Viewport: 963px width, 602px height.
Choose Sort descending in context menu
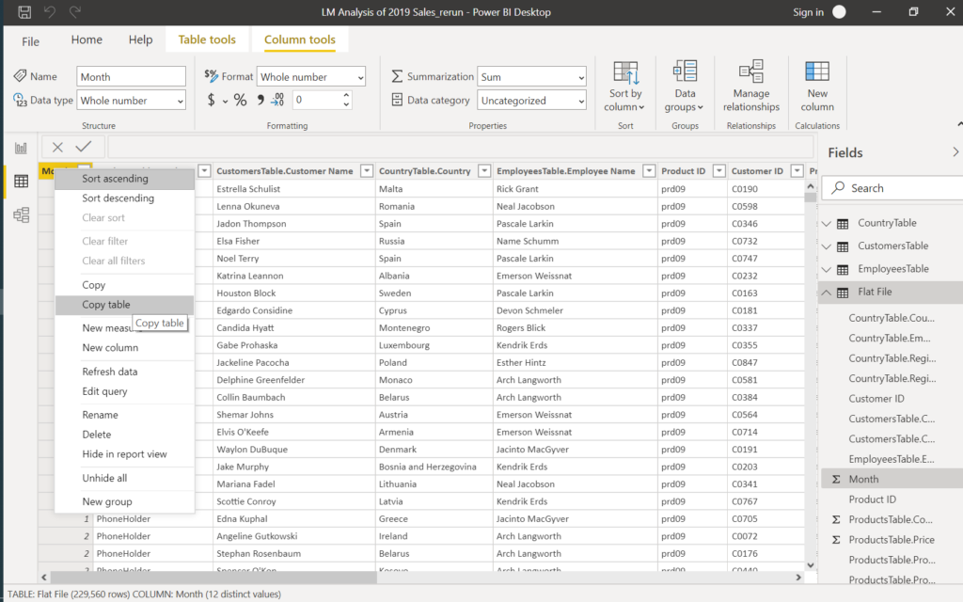[118, 198]
